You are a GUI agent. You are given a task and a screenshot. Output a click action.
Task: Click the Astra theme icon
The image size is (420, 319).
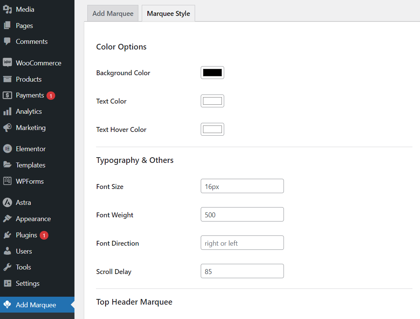point(7,203)
